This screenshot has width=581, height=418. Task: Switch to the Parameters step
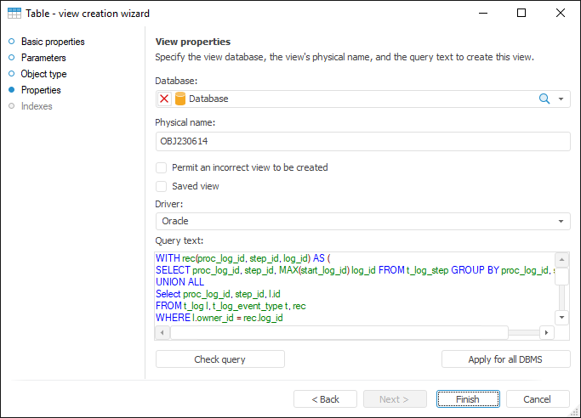(43, 58)
